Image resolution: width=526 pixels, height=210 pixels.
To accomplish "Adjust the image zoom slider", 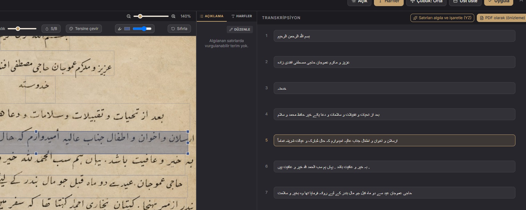I will [151, 16].
